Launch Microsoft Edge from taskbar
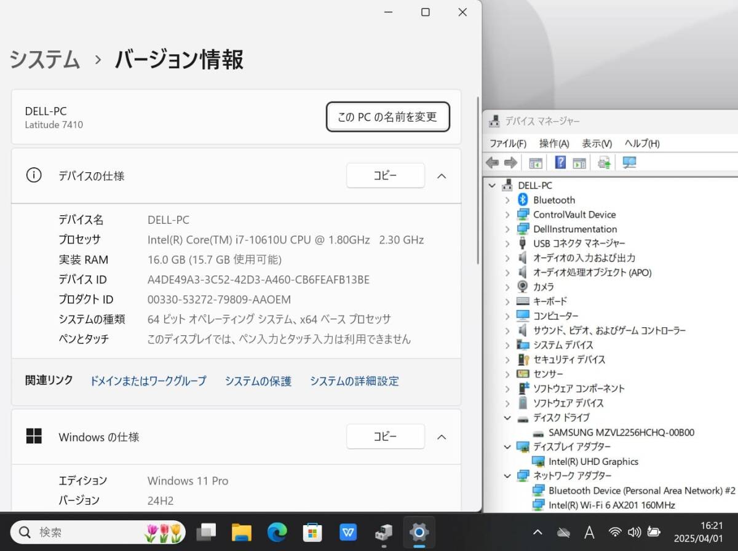 (x=277, y=532)
